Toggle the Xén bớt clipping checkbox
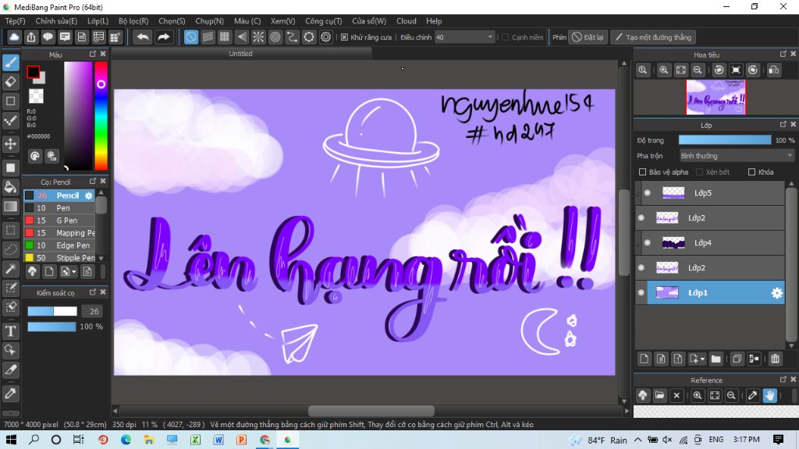The width and height of the screenshot is (799, 449). click(700, 172)
